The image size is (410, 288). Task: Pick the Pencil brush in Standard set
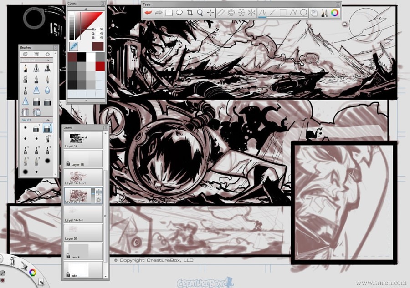[26, 68]
